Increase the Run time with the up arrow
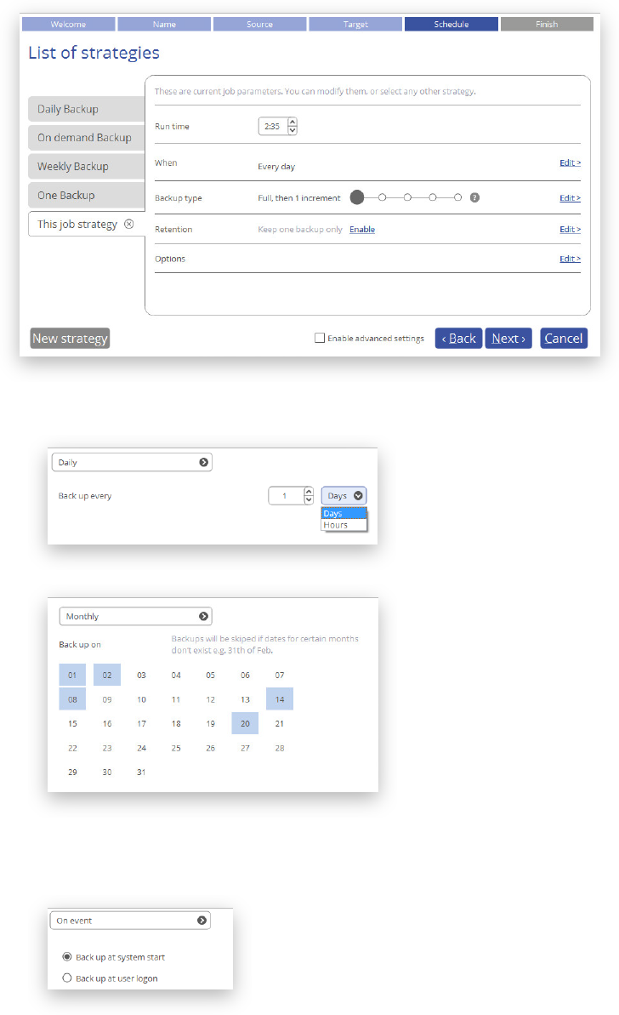The height and width of the screenshot is (1015, 619). (x=292, y=122)
